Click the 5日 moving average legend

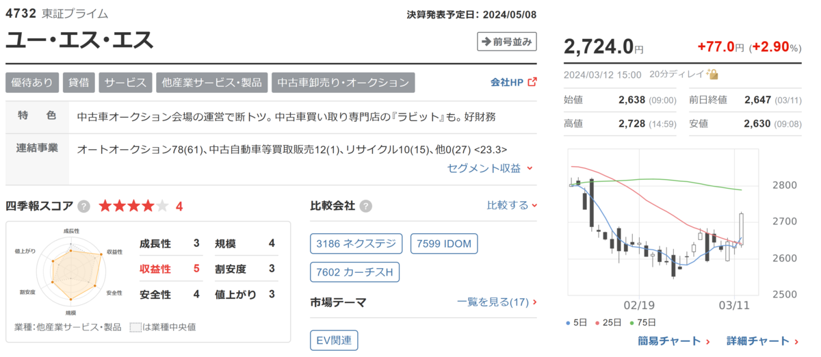578,322
